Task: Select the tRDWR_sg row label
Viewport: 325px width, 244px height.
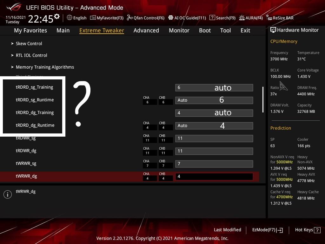Action: [x=26, y=138]
